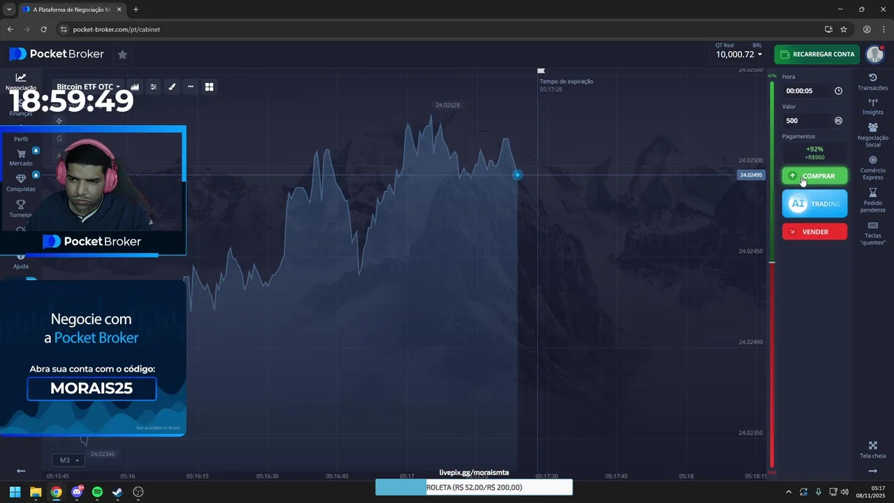The height and width of the screenshot is (503, 894).
Task: Open the Torneios trophy section
Action: (x=21, y=209)
